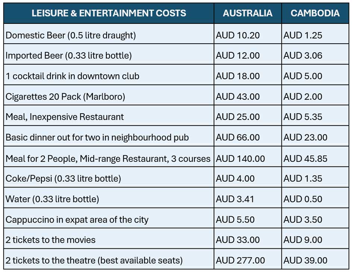352x273 pixels.
Task: Select the AUD 3.06 cell
Action: coord(303,56)
